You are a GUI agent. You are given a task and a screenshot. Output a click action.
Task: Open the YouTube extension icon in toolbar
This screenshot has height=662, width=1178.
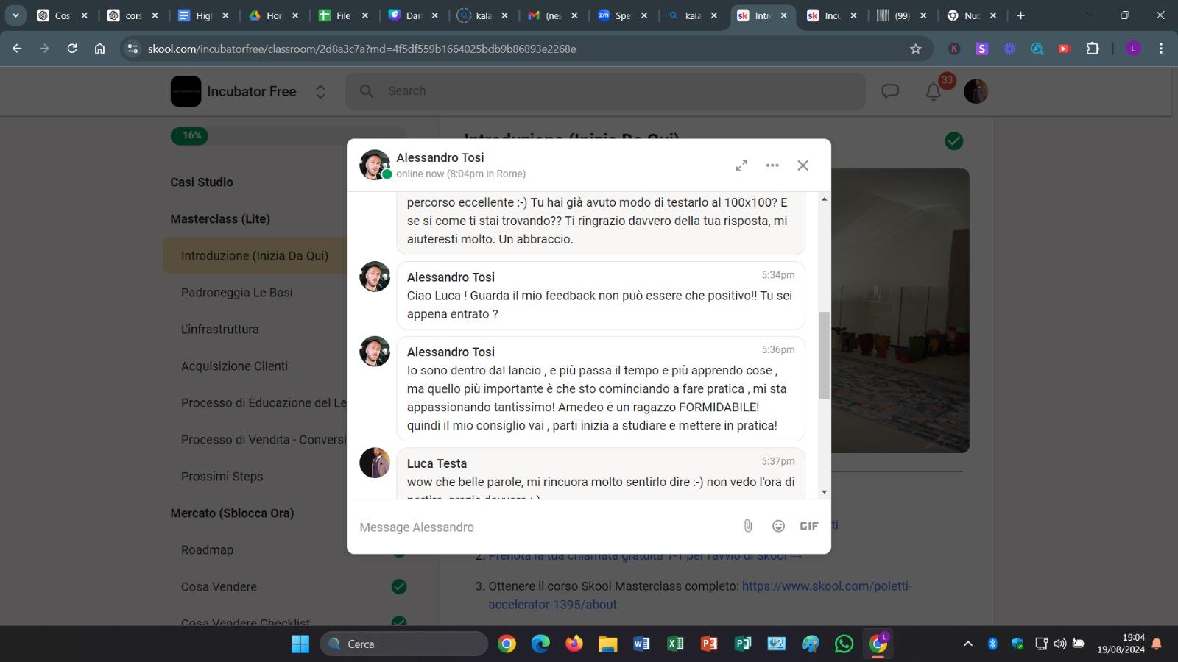pyautogui.click(x=1065, y=49)
